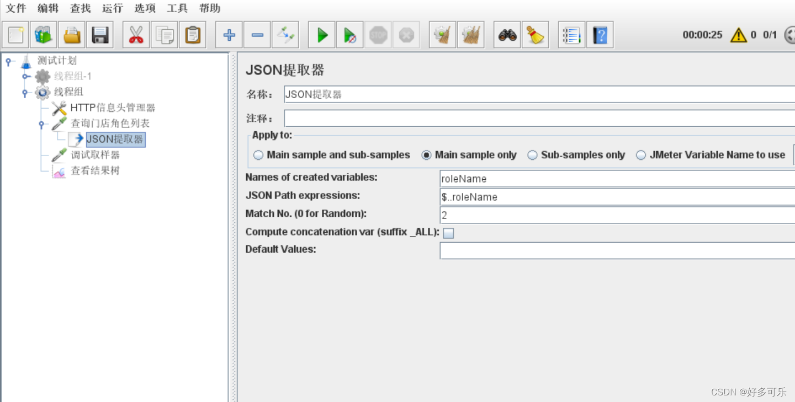Click the 0/1 active threads counter
Screen dimensions: 795x402
pyautogui.click(x=770, y=35)
